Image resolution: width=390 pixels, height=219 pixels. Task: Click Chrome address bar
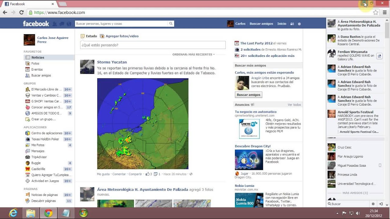(201, 12)
